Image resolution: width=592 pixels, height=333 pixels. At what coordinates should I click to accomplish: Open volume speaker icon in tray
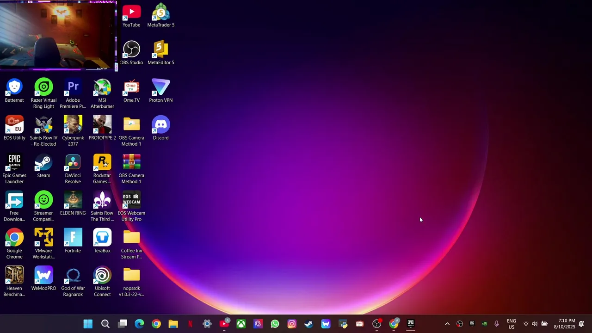pyautogui.click(x=535, y=324)
